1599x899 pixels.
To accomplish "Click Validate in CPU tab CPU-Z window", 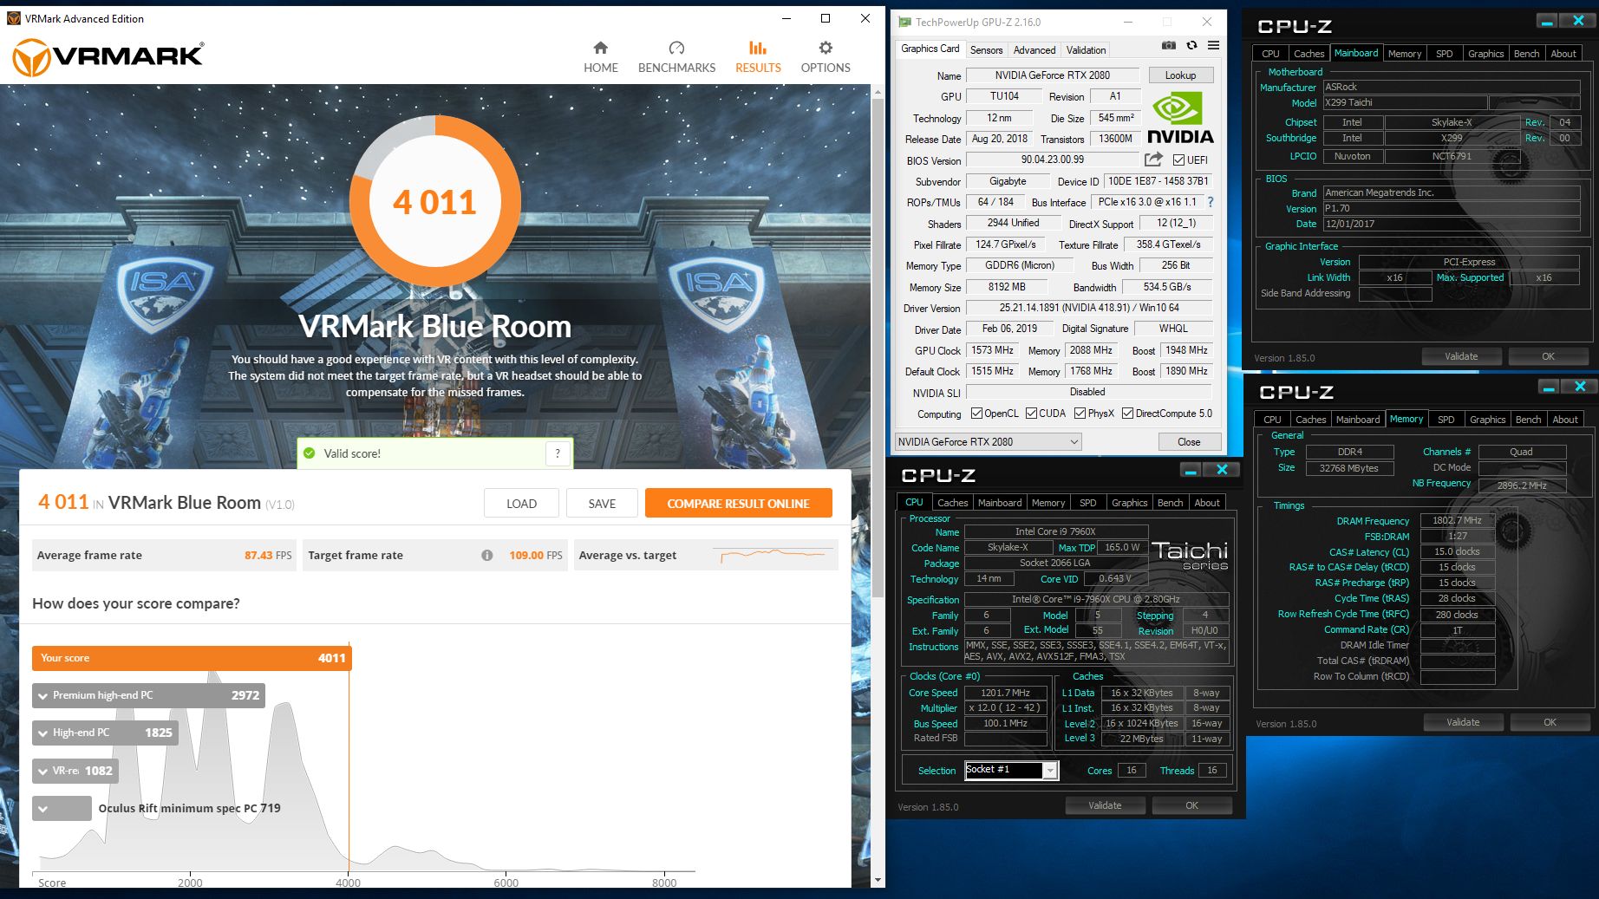I will pyautogui.click(x=1105, y=805).
